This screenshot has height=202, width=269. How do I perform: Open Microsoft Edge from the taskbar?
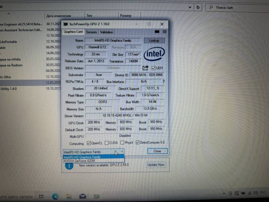[55, 196]
